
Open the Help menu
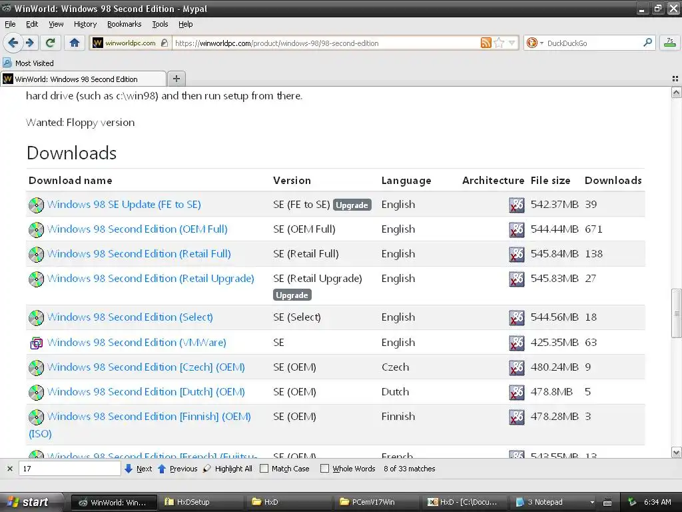click(185, 24)
